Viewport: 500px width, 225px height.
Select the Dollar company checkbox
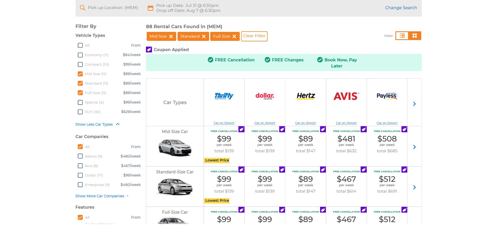click(80, 175)
